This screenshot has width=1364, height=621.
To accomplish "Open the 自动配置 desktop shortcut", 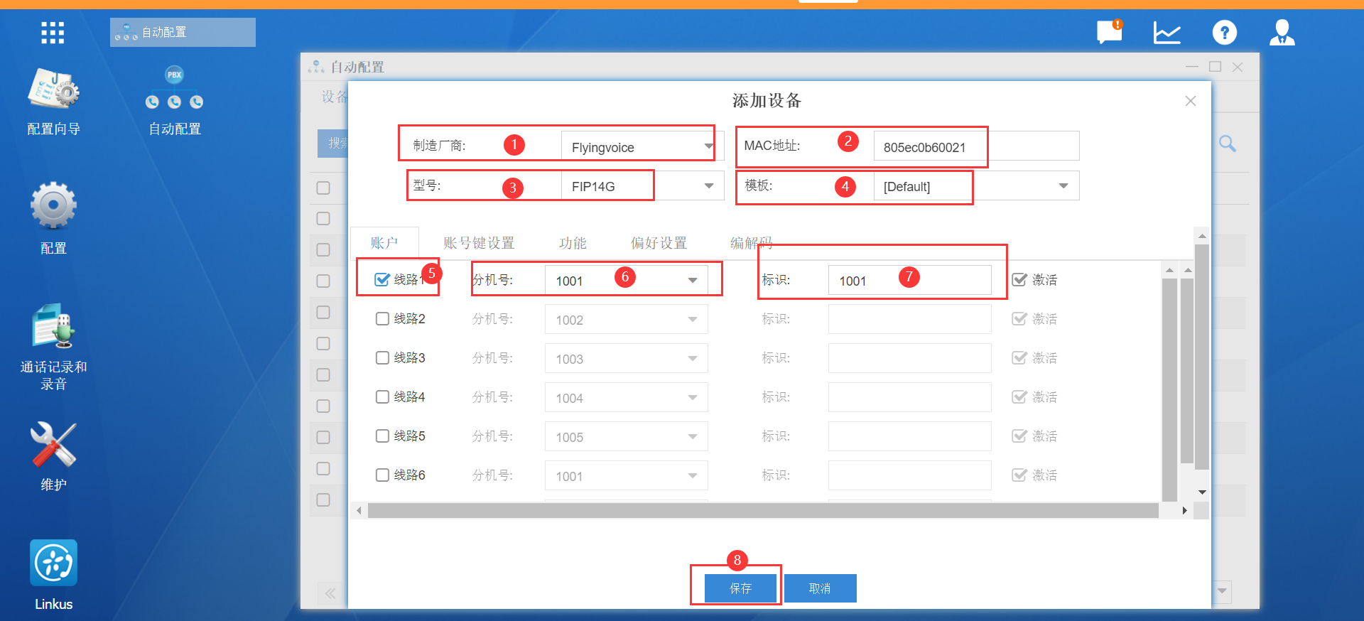I will pyautogui.click(x=174, y=90).
